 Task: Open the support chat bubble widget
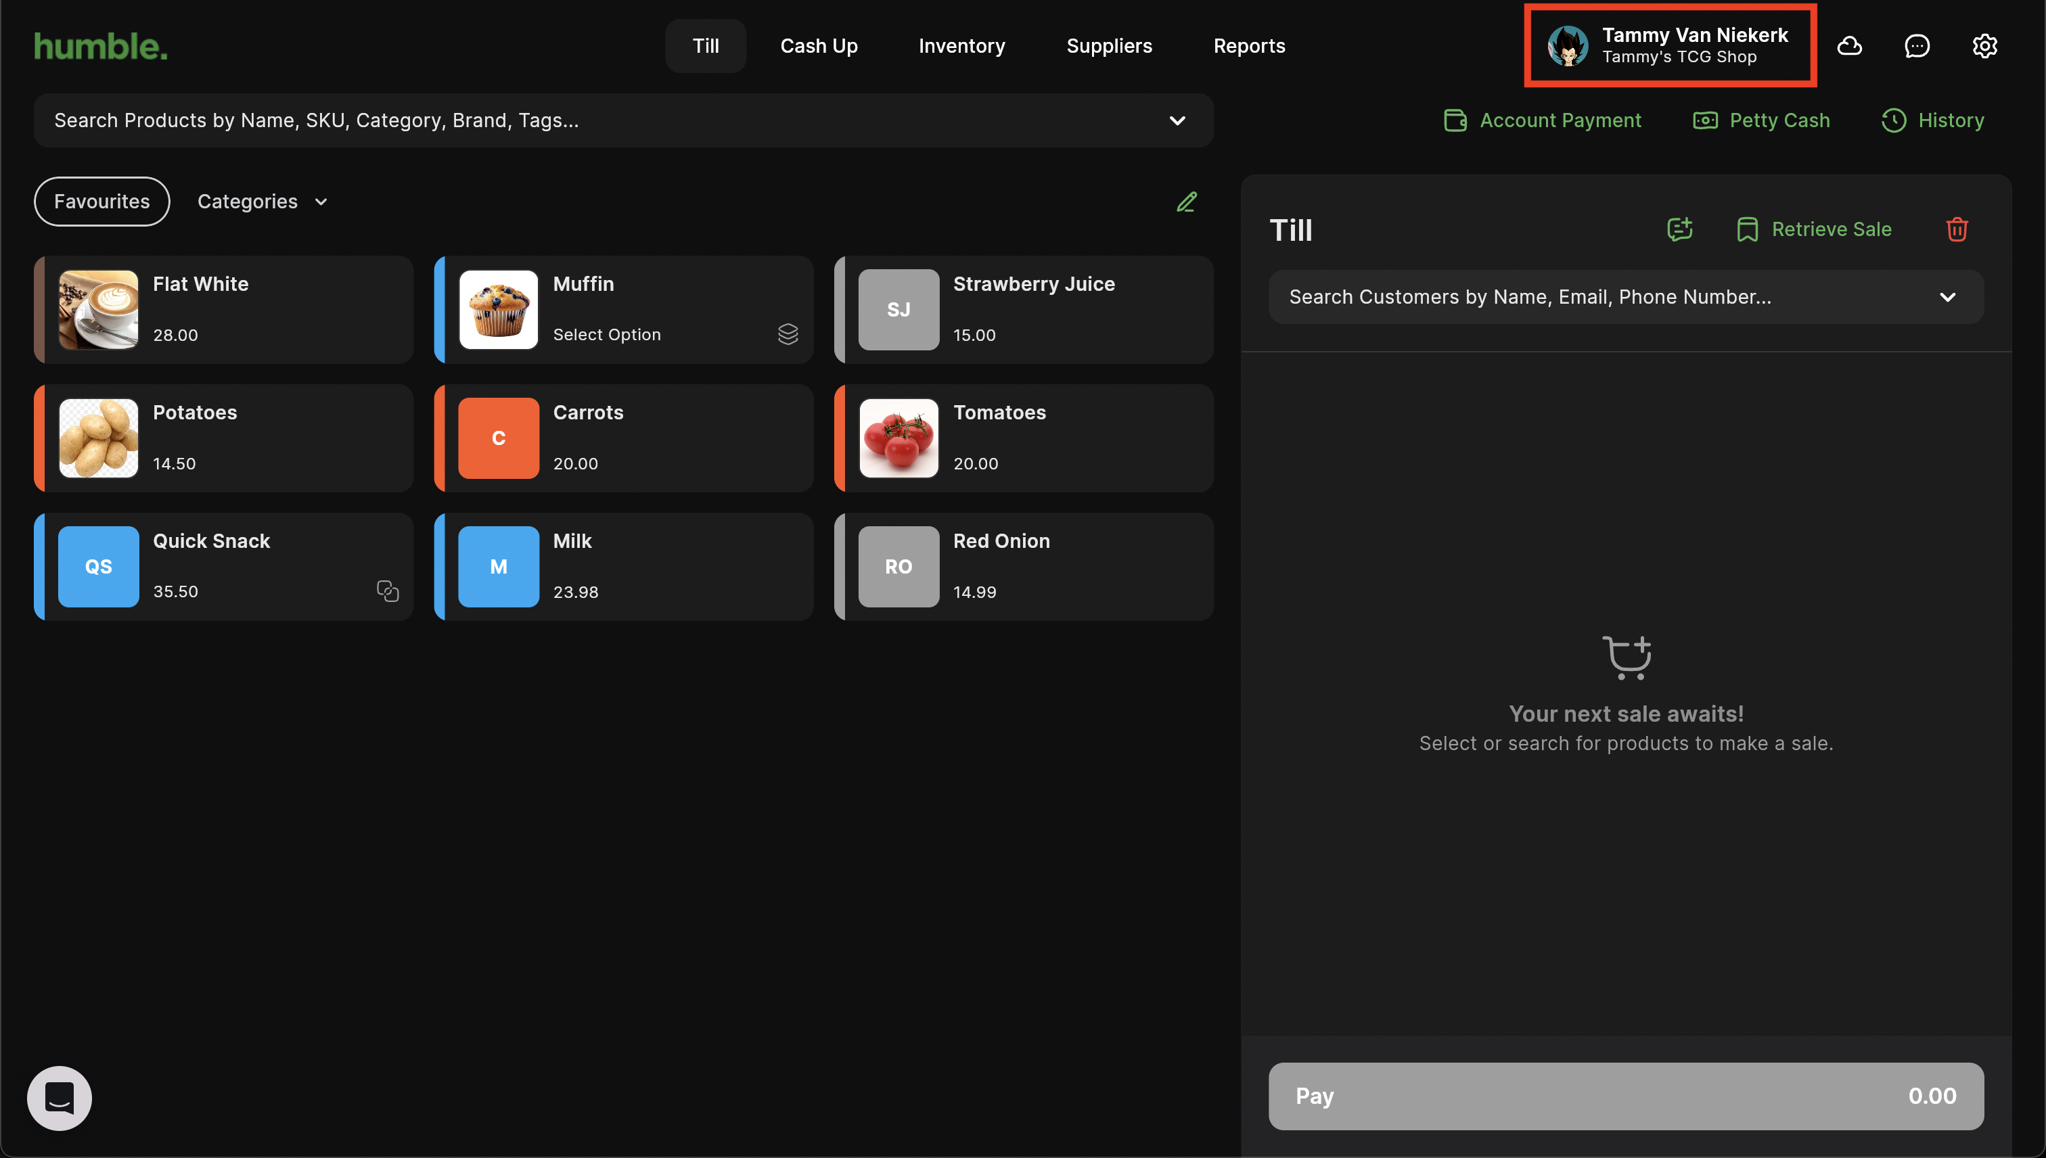60,1098
